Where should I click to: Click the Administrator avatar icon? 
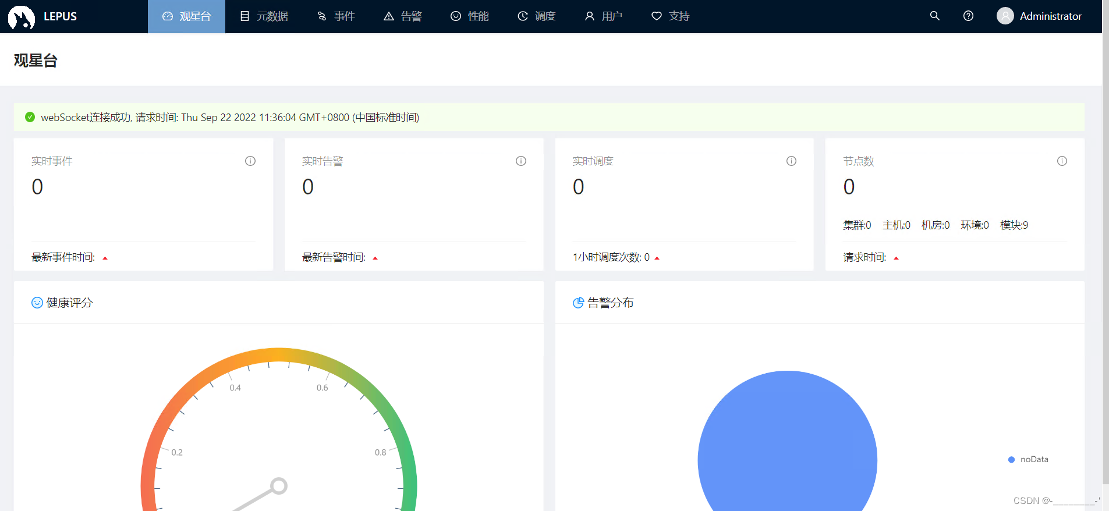(x=1005, y=16)
